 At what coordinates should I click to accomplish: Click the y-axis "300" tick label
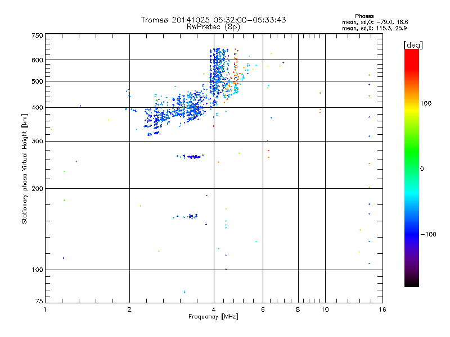[x=37, y=142]
